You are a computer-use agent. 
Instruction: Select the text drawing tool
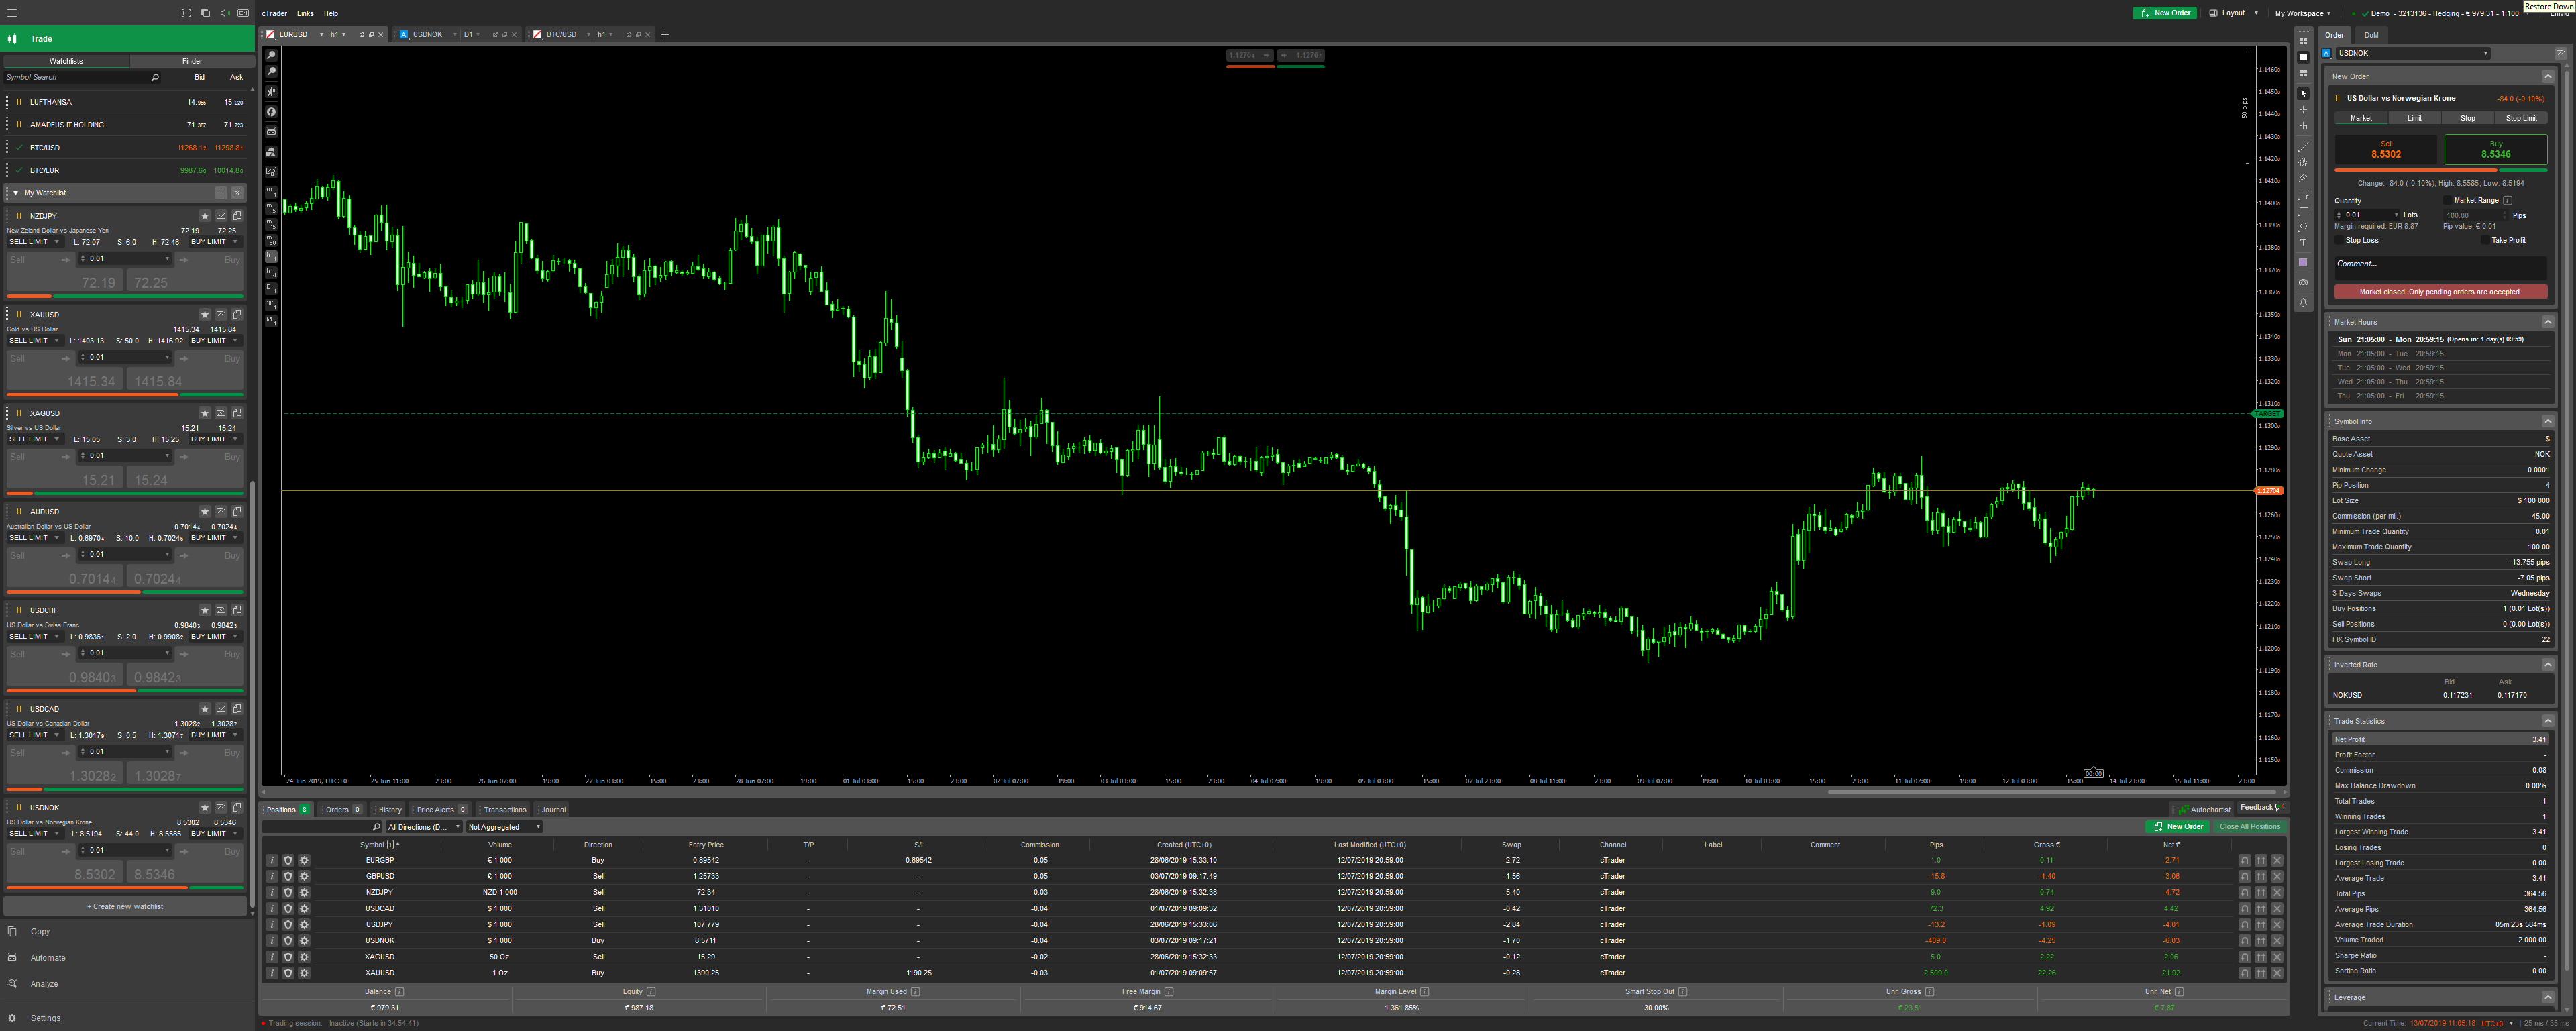[x=2303, y=243]
